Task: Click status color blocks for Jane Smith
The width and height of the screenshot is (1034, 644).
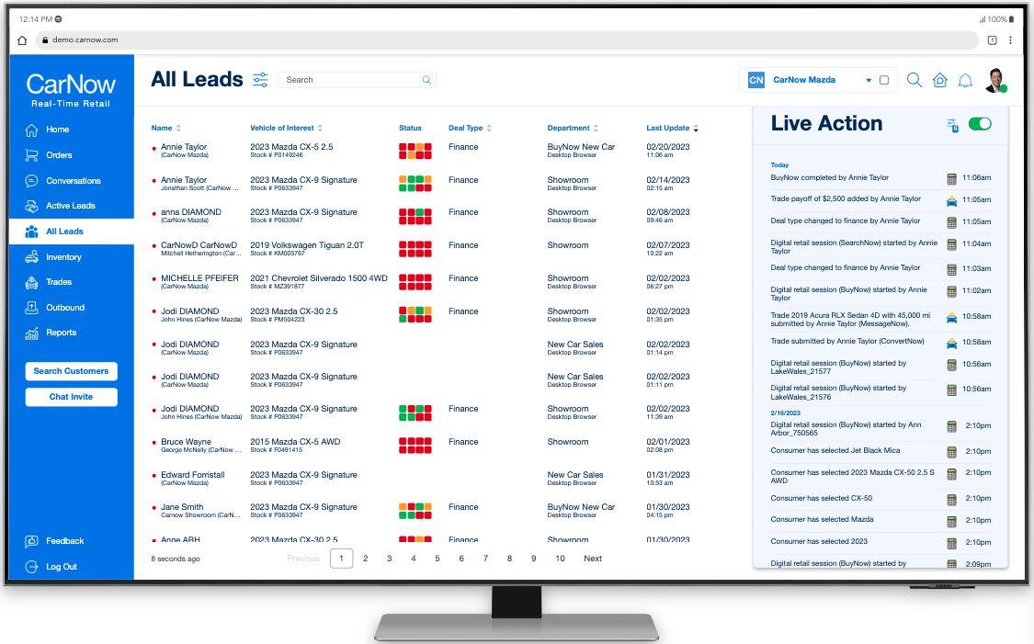Action: click(x=415, y=511)
